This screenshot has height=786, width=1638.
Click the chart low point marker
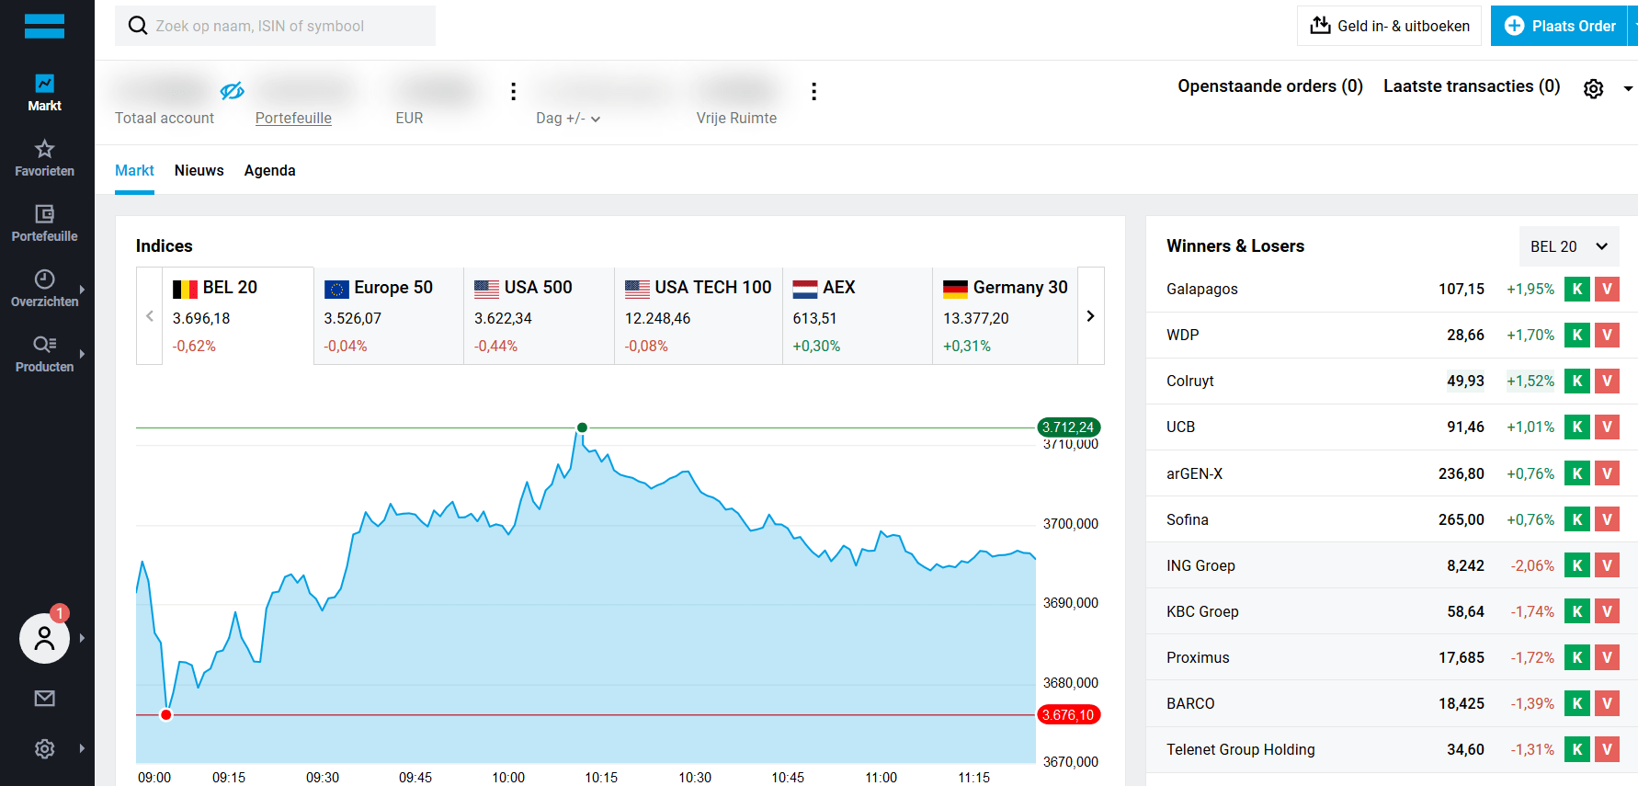click(x=166, y=714)
